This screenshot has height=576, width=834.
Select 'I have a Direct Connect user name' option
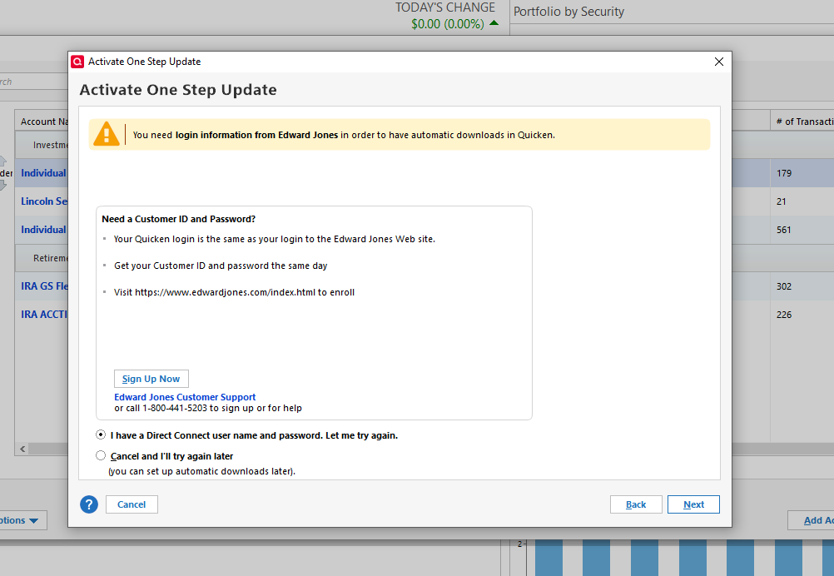click(101, 435)
